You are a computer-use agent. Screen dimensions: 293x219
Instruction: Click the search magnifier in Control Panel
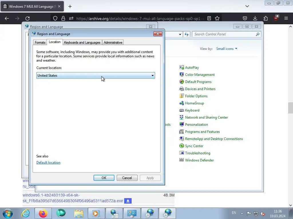coord(258,34)
